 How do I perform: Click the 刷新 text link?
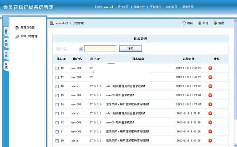pyautogui.click(x=190, y=23)
